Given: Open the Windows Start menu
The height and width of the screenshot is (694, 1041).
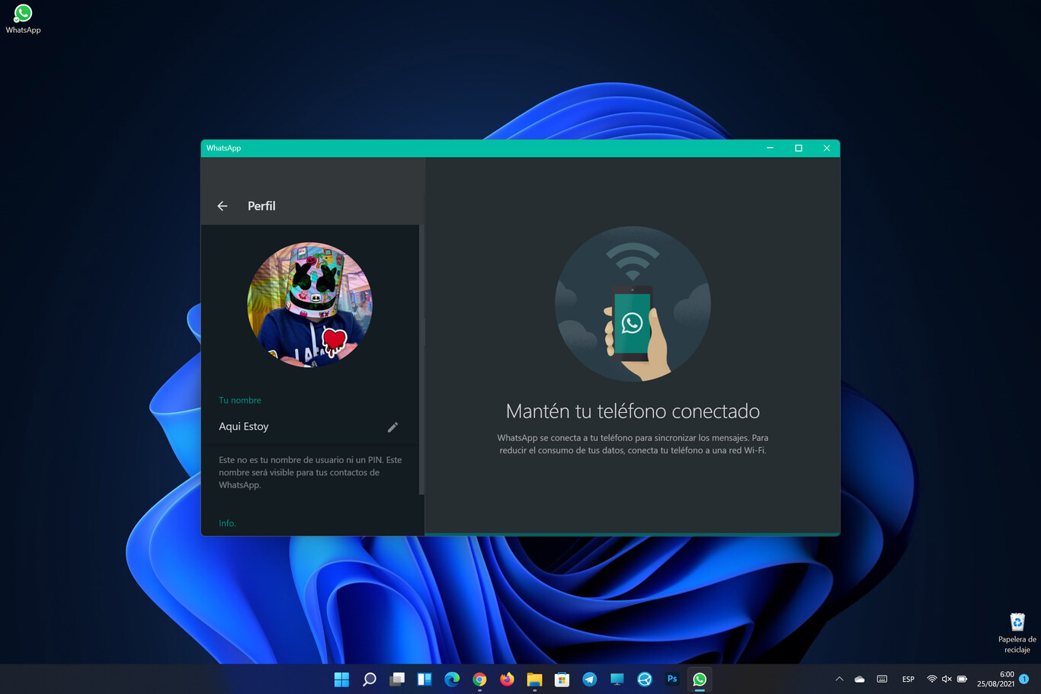Looking at the screenshot, I should 341,678.
